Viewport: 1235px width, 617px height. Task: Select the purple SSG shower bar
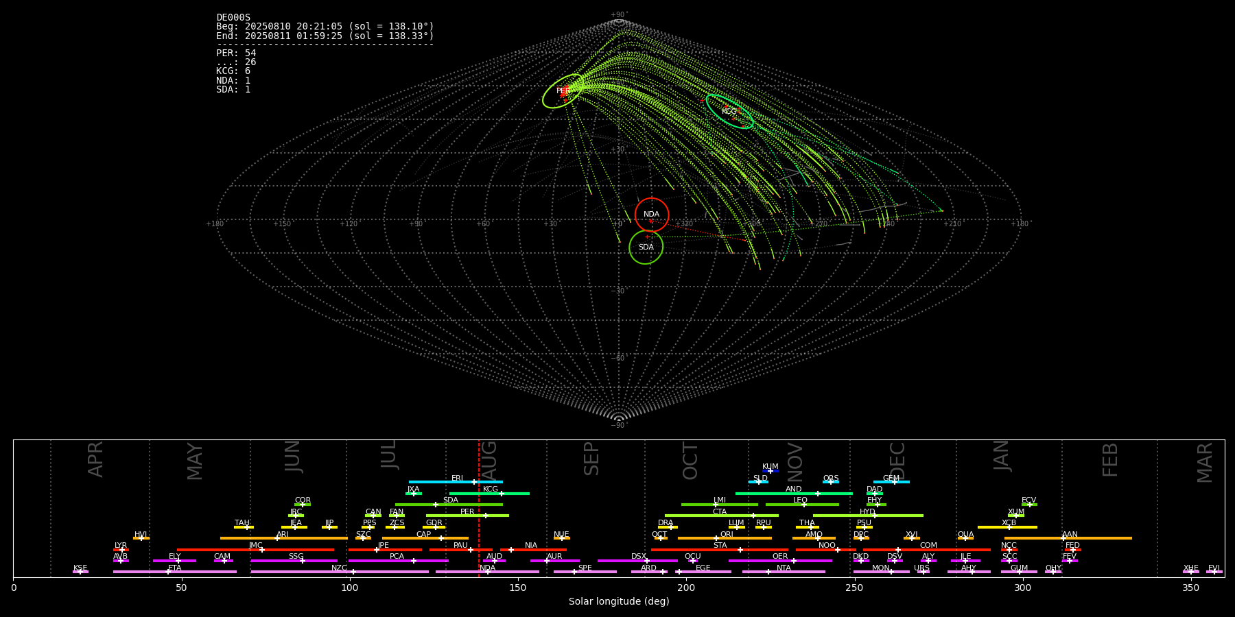click(294, 561)
